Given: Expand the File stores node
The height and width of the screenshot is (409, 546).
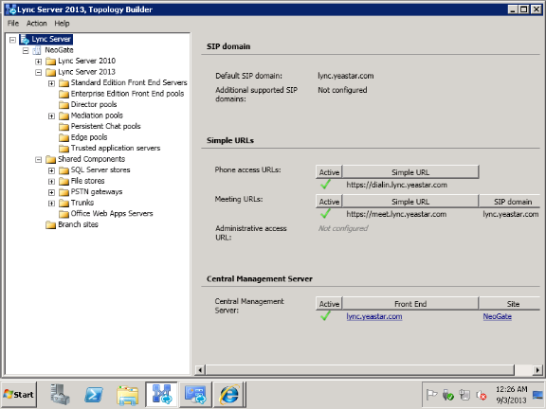Looking at the screenshot, I should pos(51,182).
